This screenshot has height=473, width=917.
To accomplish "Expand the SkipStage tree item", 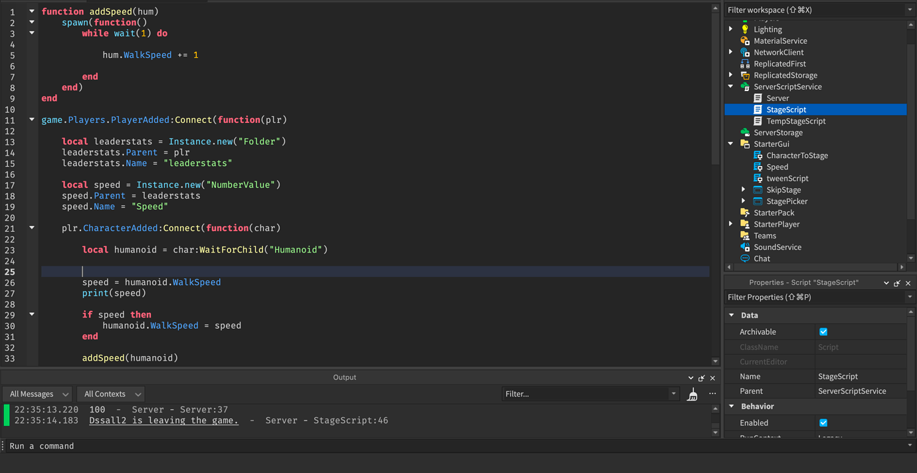I will click(743, 189).
